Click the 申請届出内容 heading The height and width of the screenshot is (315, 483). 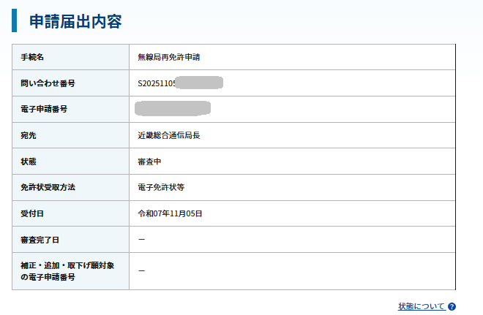coord(75,21)
